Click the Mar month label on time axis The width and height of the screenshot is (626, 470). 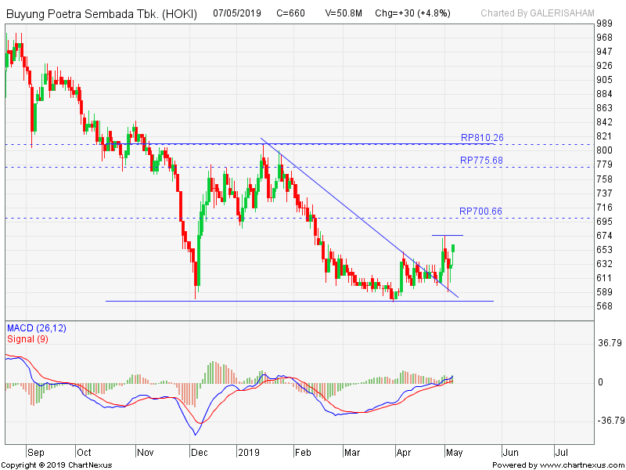[x=352, y=453]
